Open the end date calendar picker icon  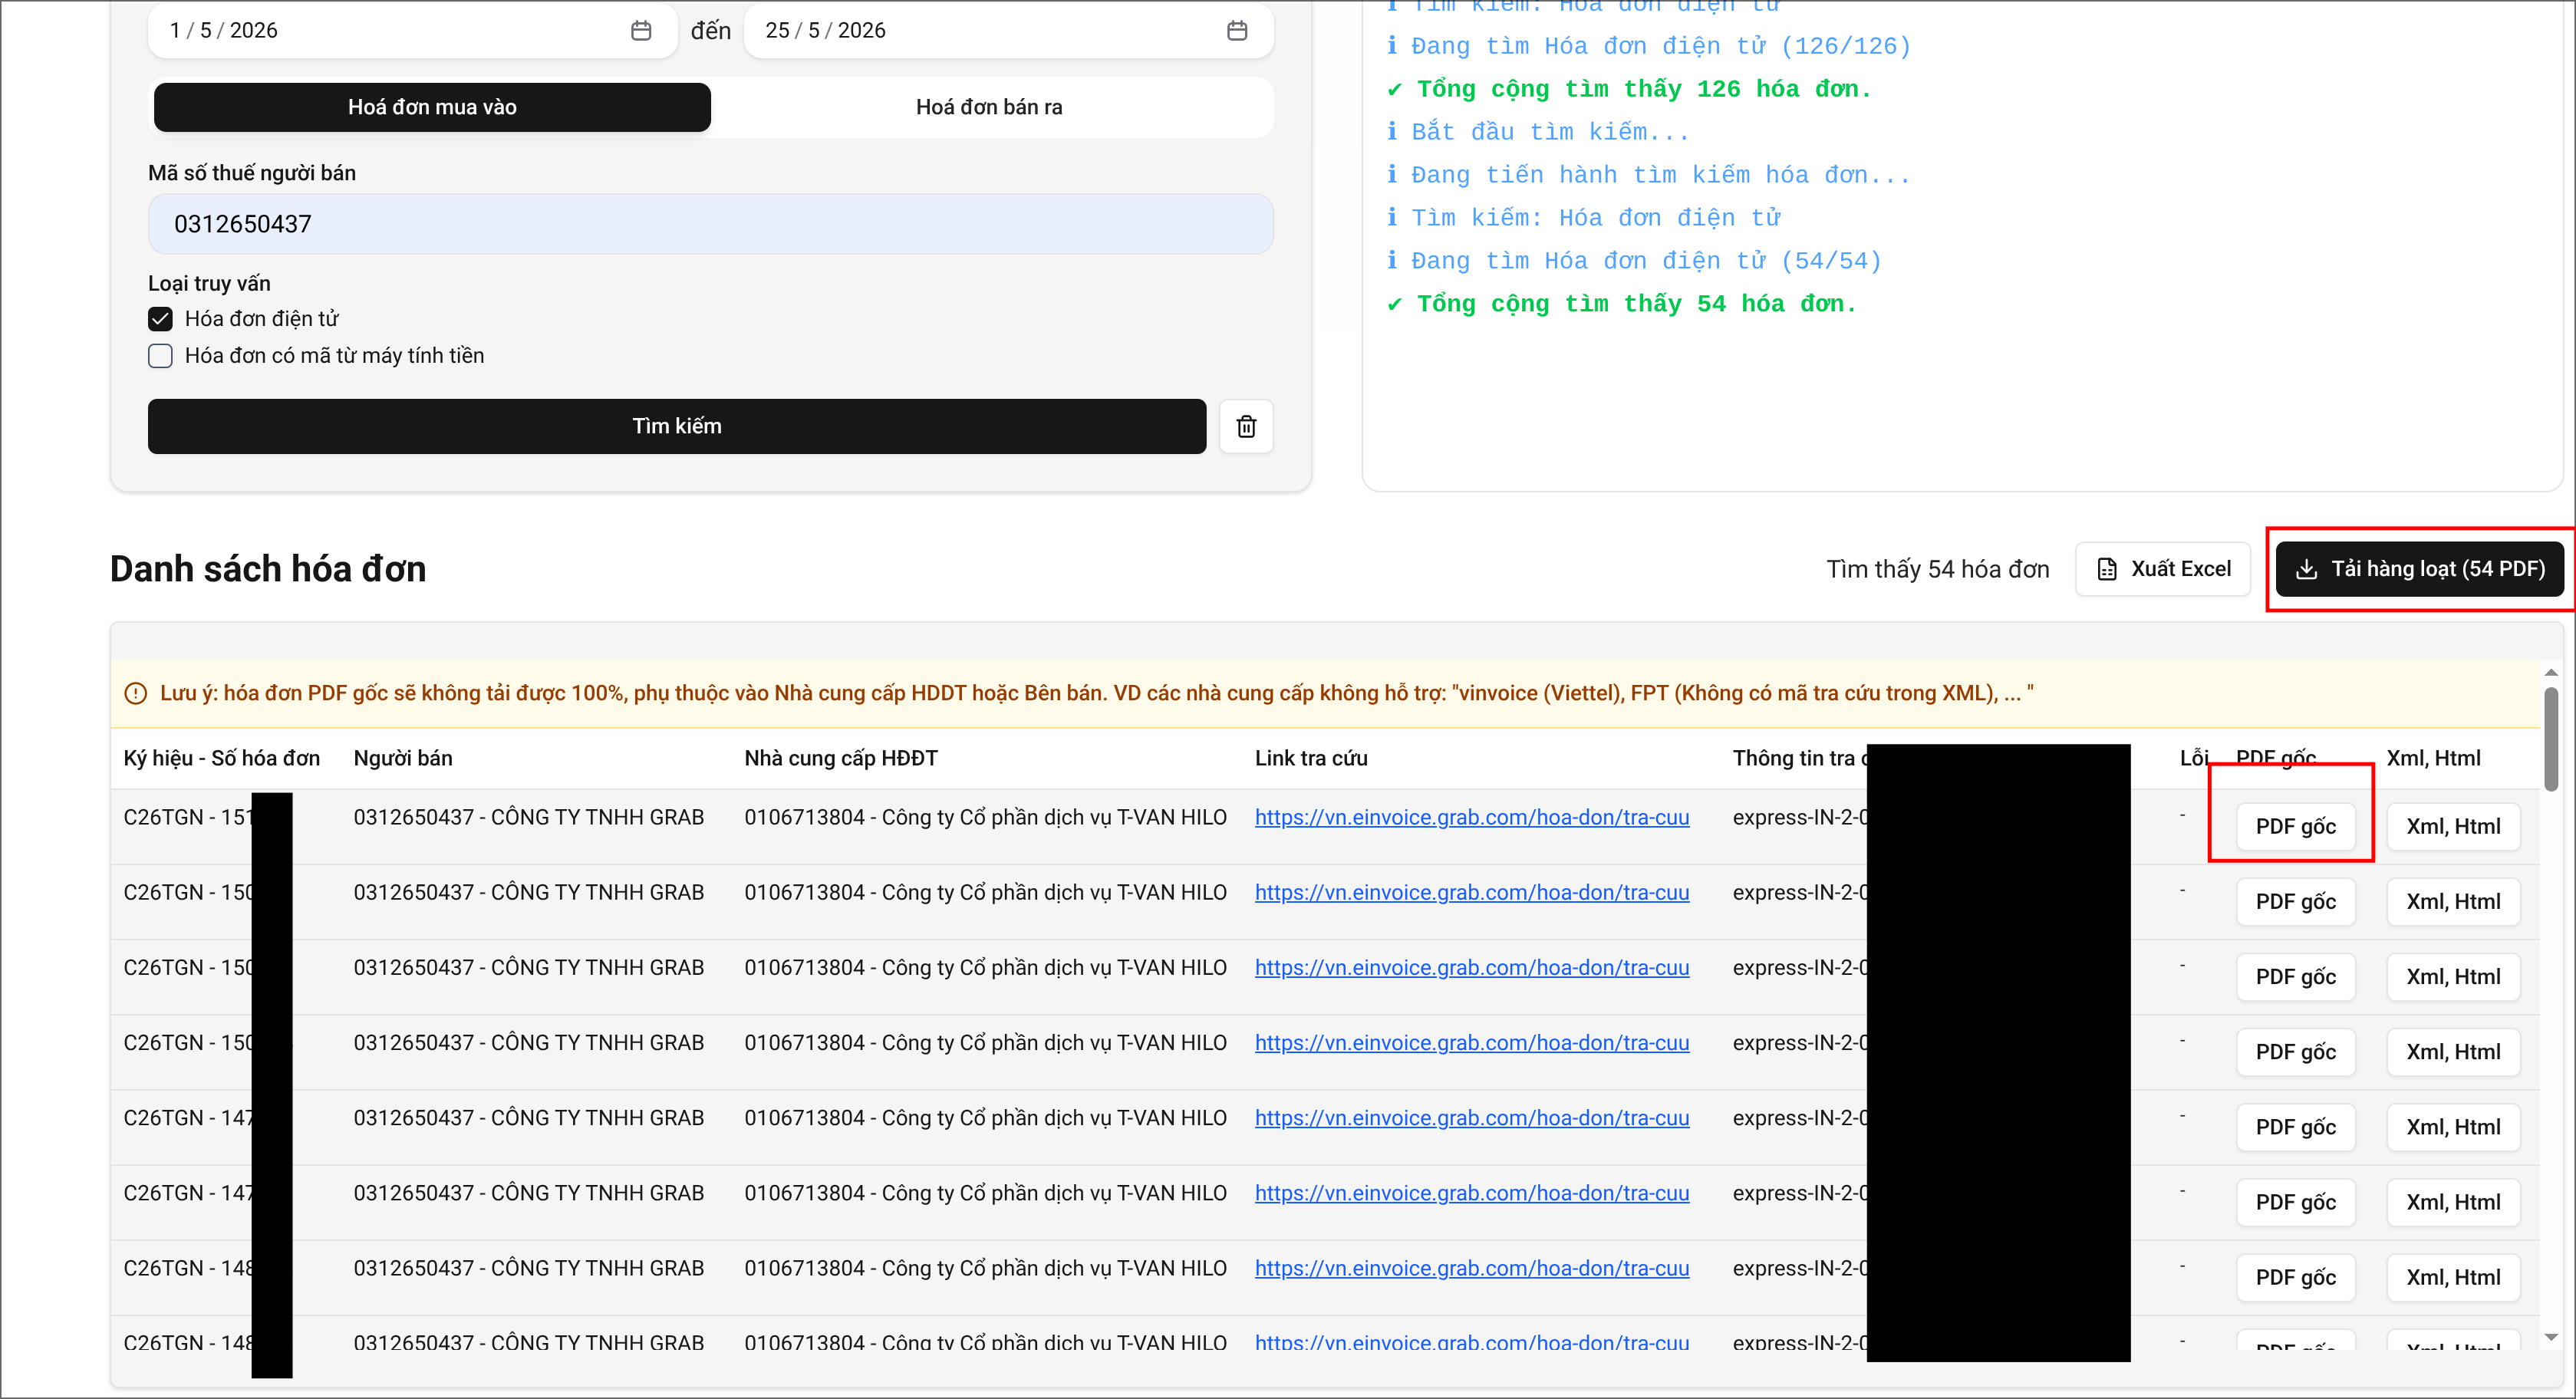tap(1237, 31)
